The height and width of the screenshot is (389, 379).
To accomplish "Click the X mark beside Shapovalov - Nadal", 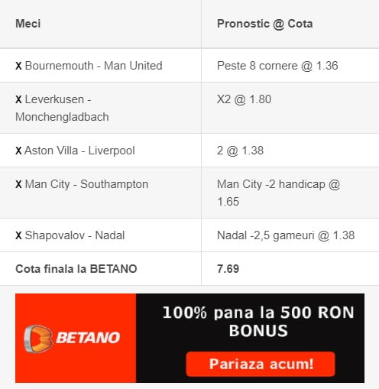I will pyautogui.click(x=18, y=235).
